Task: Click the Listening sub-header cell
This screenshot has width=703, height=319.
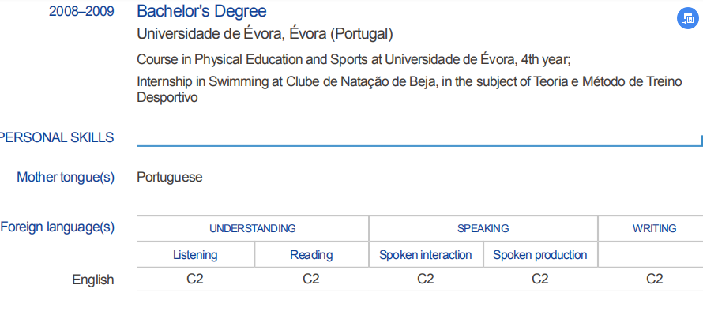Action: 195,255
